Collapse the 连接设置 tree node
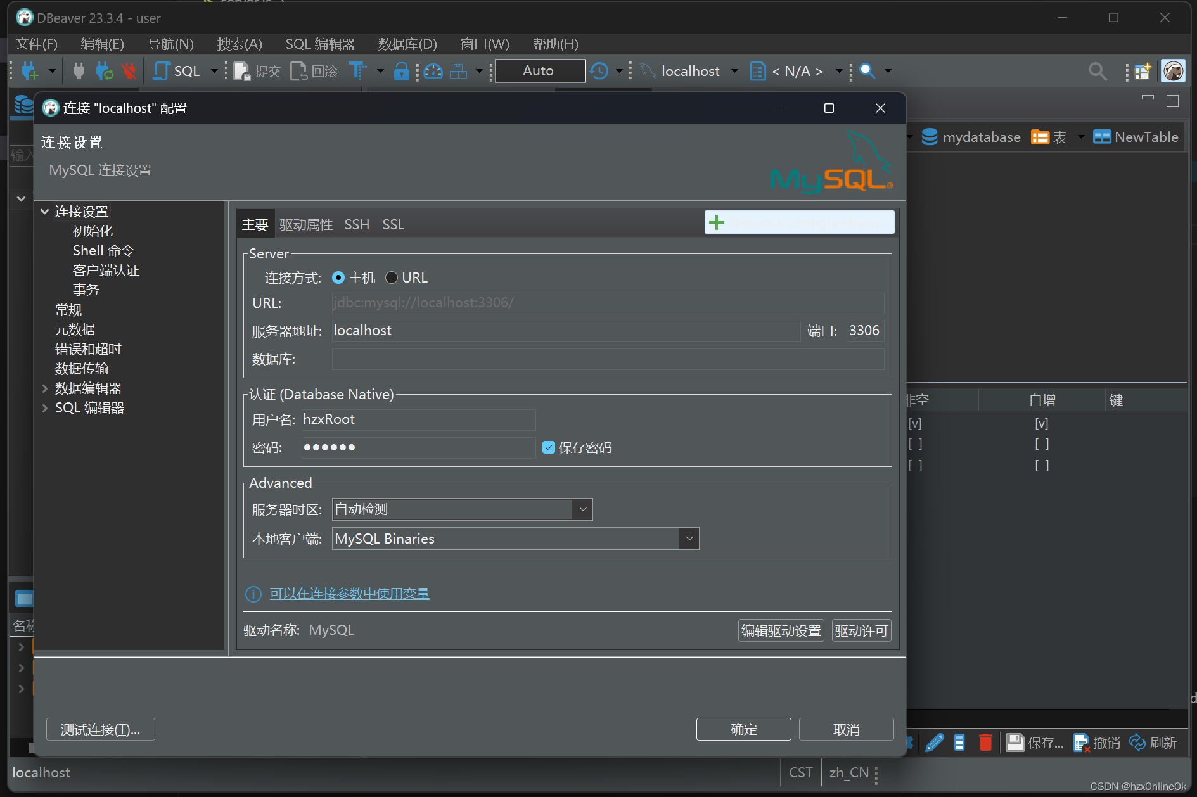1197x797 pixels. tap(45, 212)
